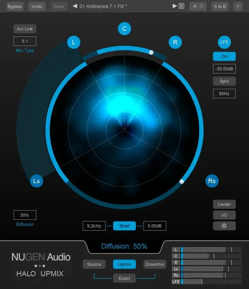This screenshot has height=289, width=249.
Task: Select the Rs right surround node
Action: (x=212, y=181)
